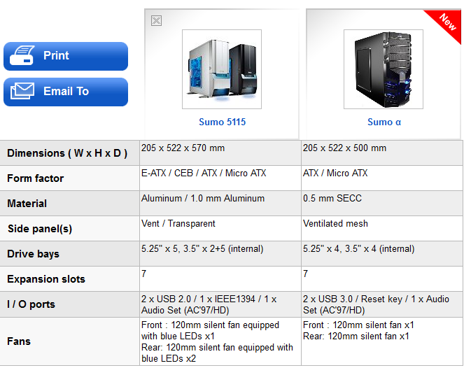
Task: Click the 5.25" x 4, 3.5" x 4 cell
Action: [x=382, y=253]
